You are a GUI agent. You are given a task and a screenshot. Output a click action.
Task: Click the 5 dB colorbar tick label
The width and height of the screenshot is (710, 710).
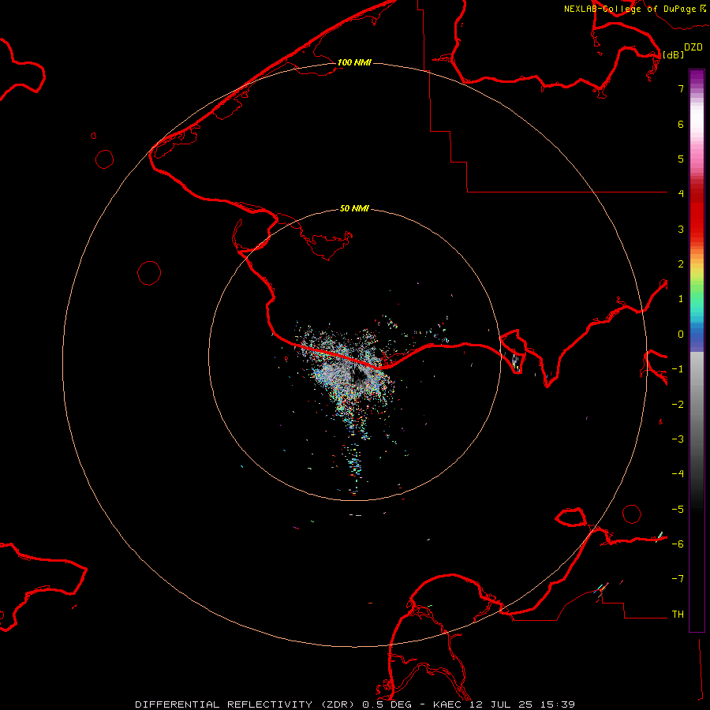[681, 159]
